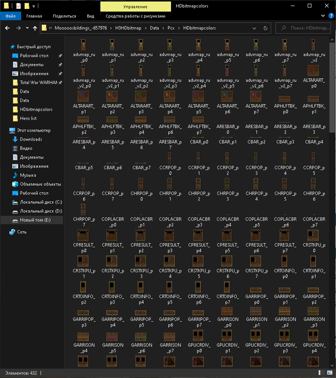Click the Data breadcrumb in address bar
Screen dimensions: 336x378
coord(154,28)
